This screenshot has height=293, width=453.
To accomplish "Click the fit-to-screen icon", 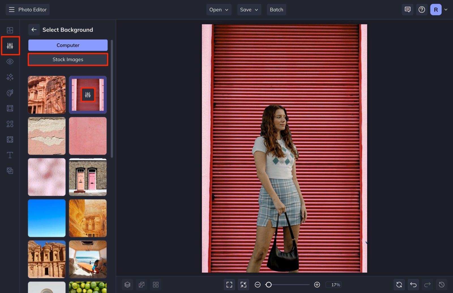I will pyautogui.click(x=229, y=284).
